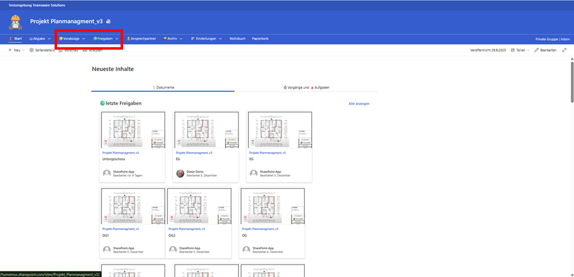Screen dimensions: 574x277
Task: Open the Ansprechpartner navigation item
Action: tap(141, 38)
